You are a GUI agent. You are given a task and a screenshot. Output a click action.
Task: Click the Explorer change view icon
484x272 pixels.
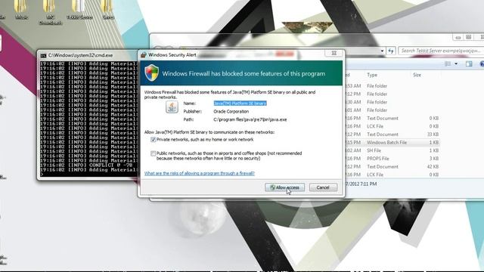[x=448, y=63]
